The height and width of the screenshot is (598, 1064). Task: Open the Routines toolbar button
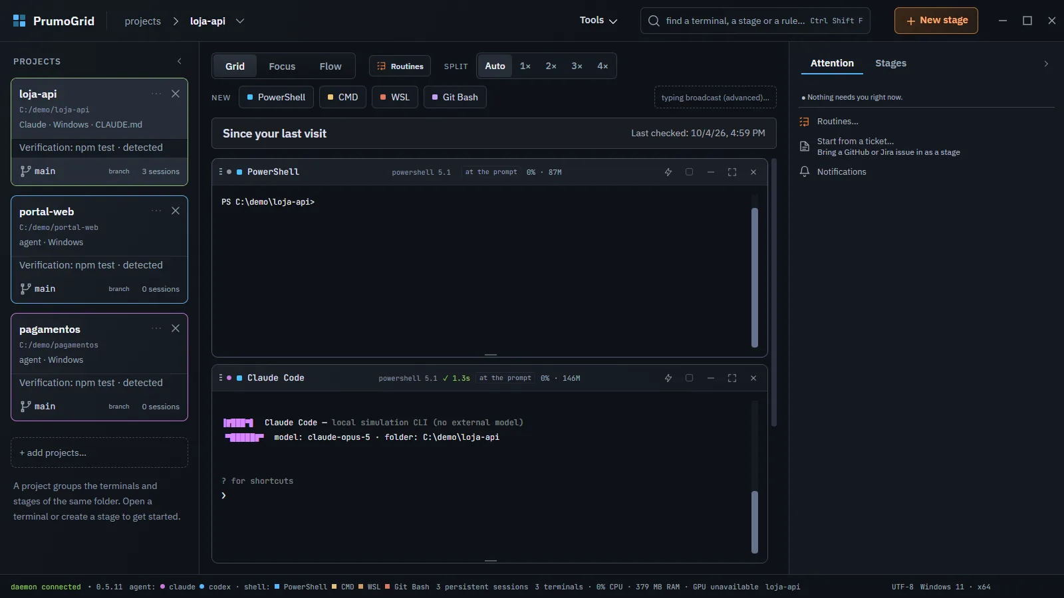[400, 66]
